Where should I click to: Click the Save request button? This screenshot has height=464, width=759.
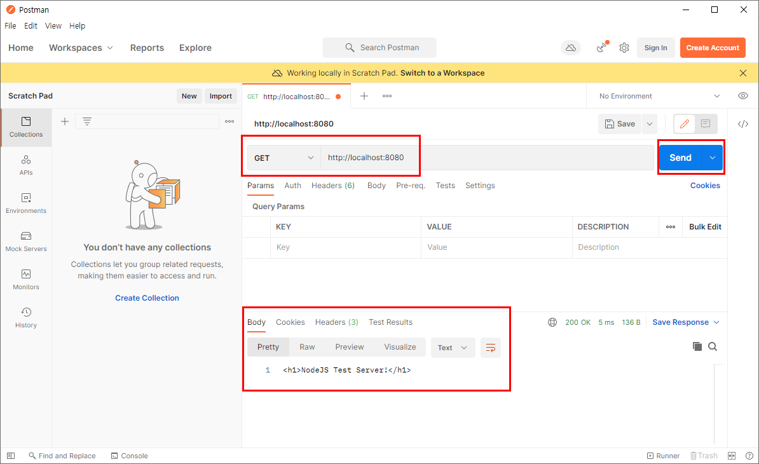620,124
